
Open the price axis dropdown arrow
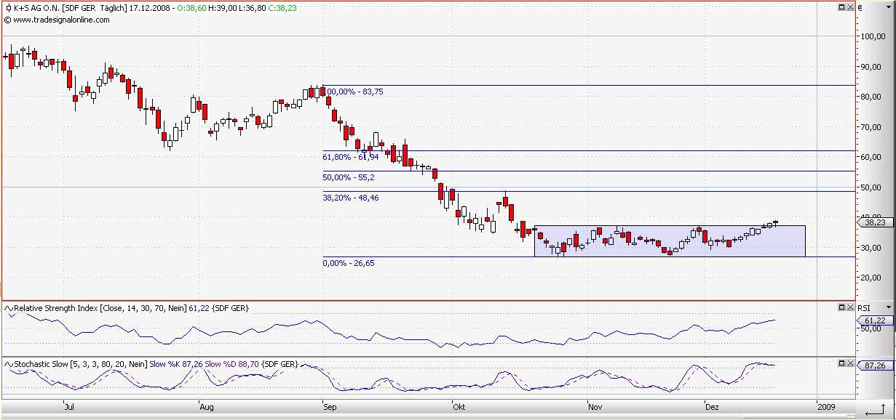(889, 7)
